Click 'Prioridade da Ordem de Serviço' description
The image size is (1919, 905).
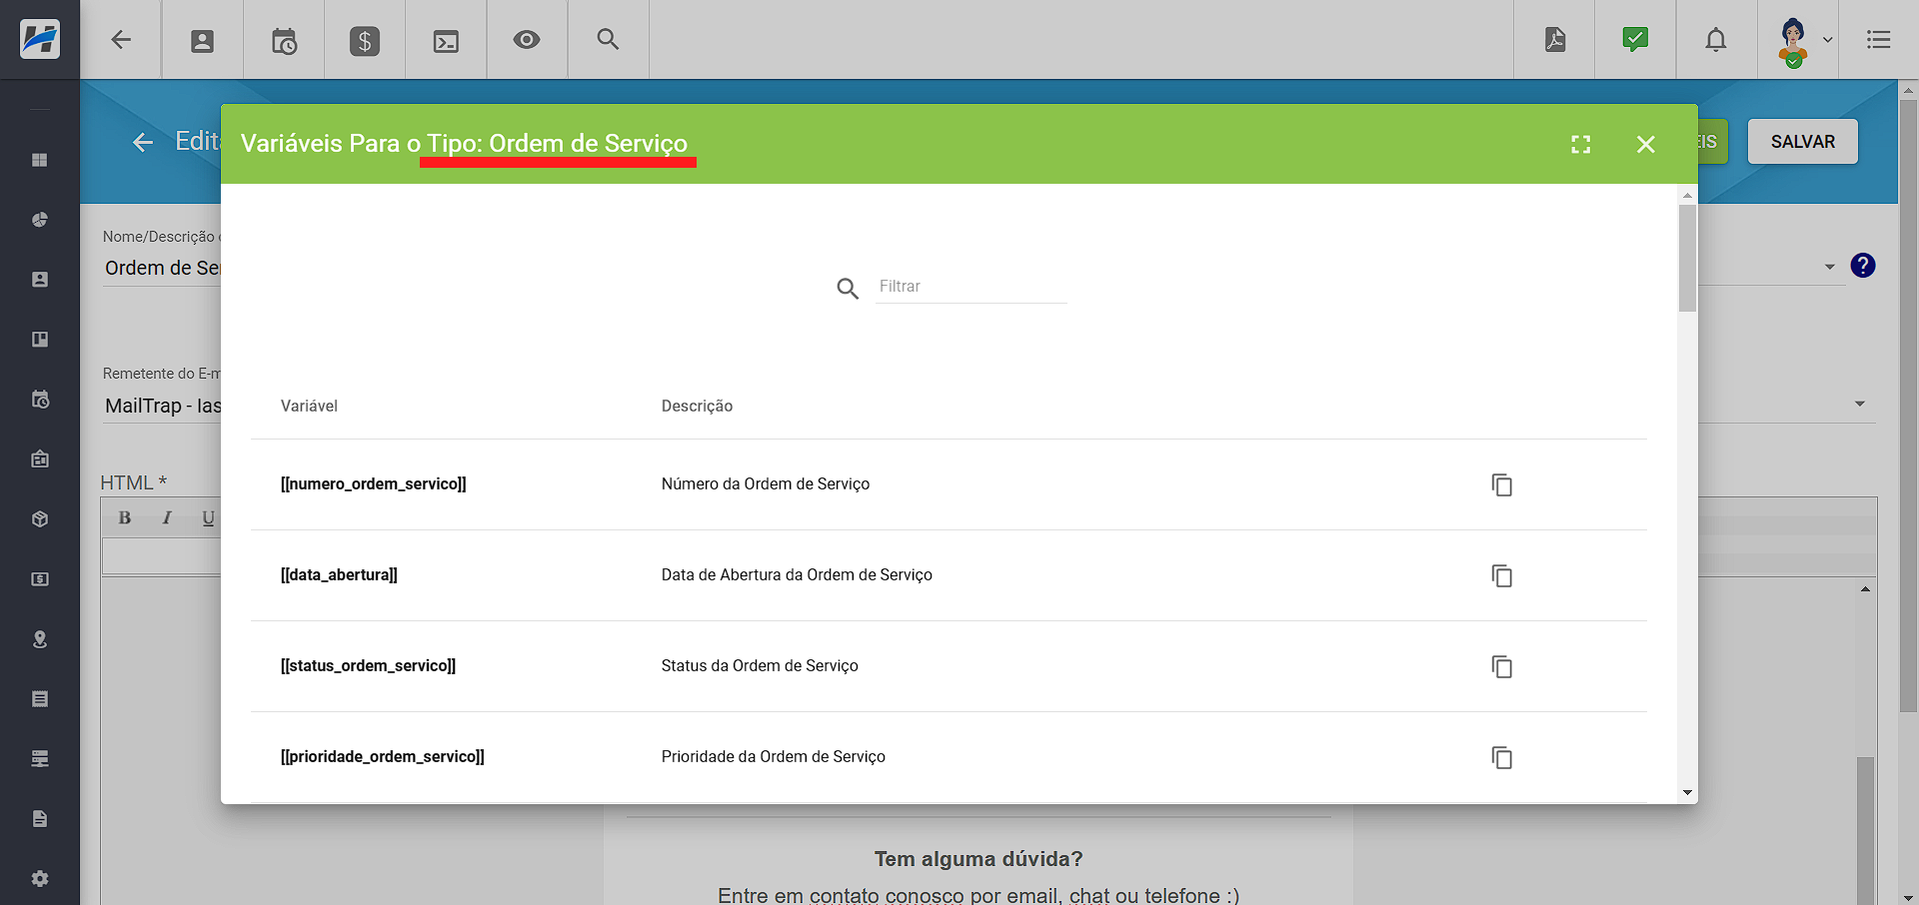click(774, 756)
